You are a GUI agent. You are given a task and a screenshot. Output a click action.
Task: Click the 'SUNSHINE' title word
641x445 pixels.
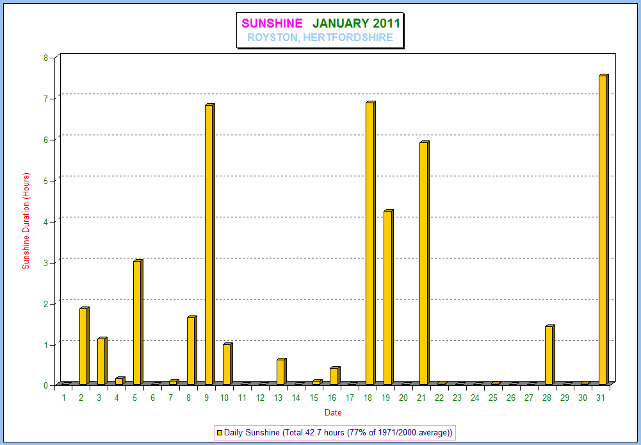tap(272, 23)
